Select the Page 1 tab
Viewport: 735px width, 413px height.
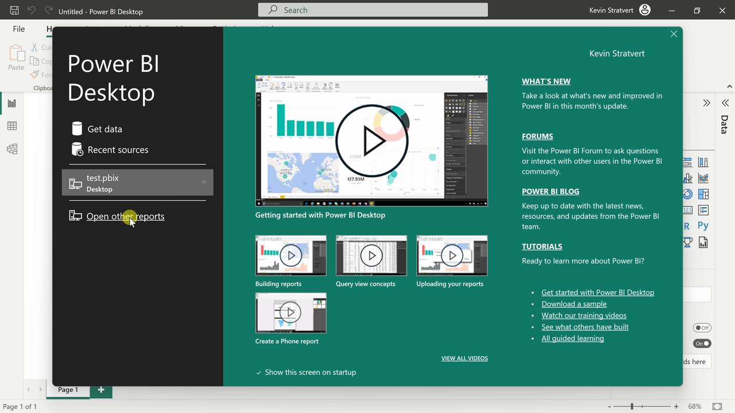68,389
